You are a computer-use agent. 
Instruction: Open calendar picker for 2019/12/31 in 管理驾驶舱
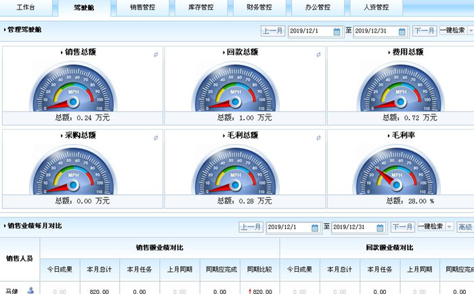coord(402,31)
